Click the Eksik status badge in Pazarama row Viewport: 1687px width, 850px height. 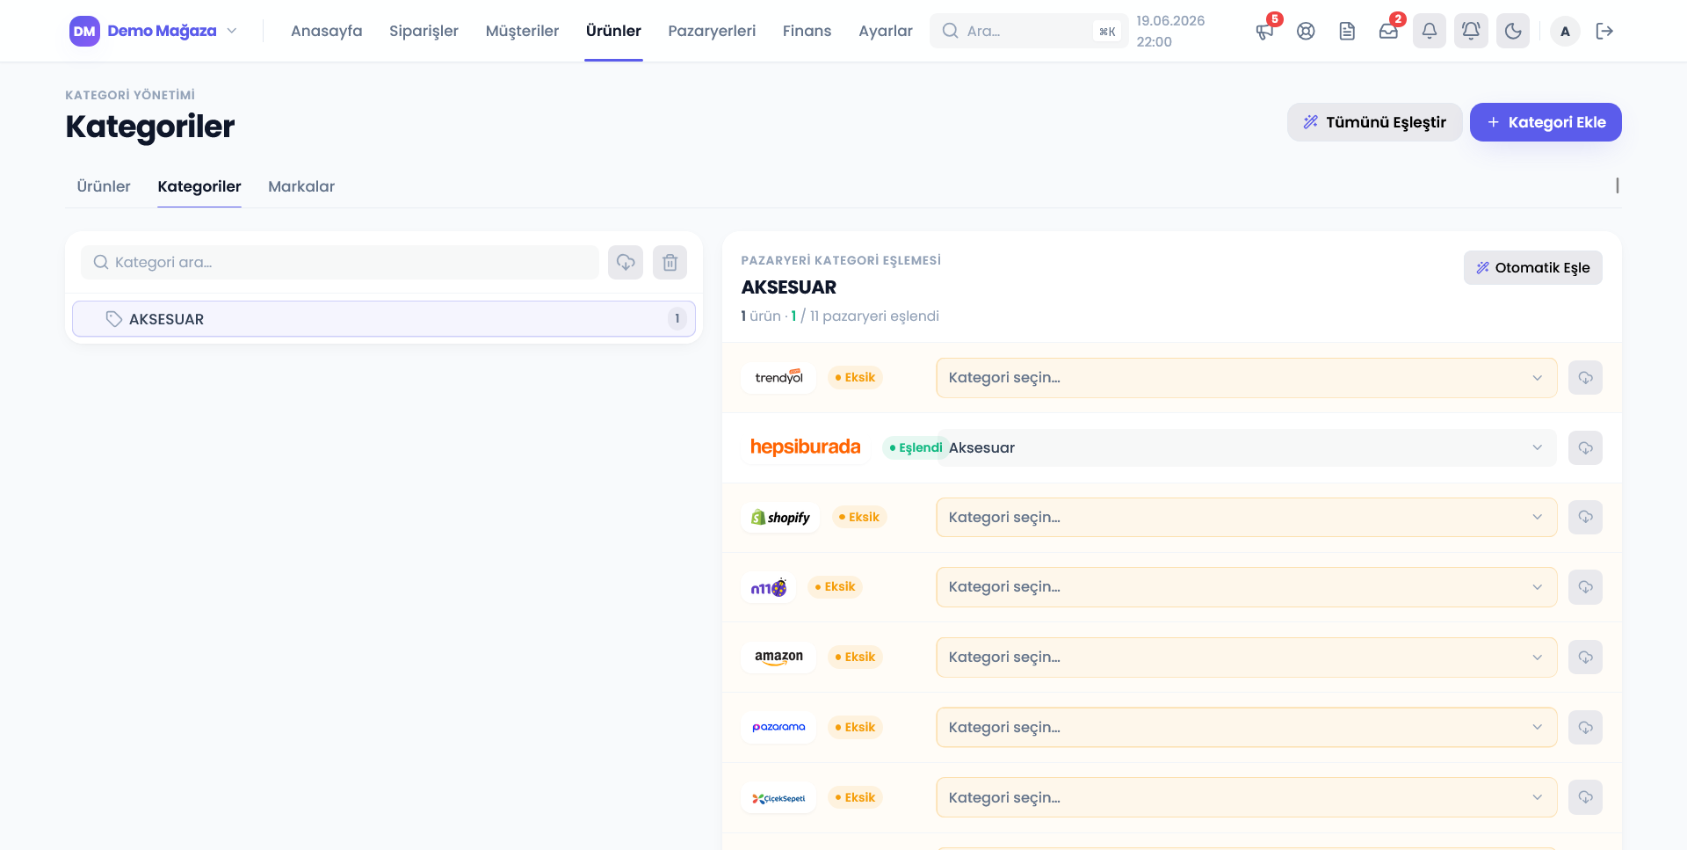tap(855, 727)
